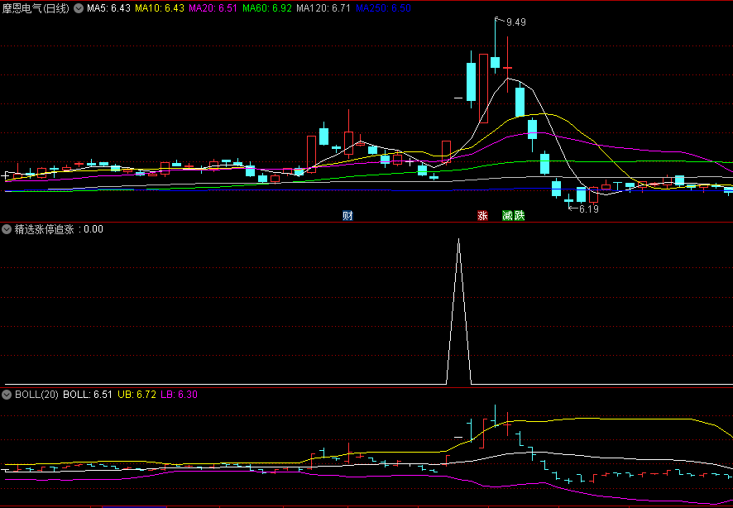Click the candlestick at the 6.19 low
This screenshot has height=508, width=733.
[x=568, y=201]
